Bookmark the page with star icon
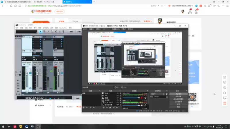The image size is (230, 129). [26, 6]
